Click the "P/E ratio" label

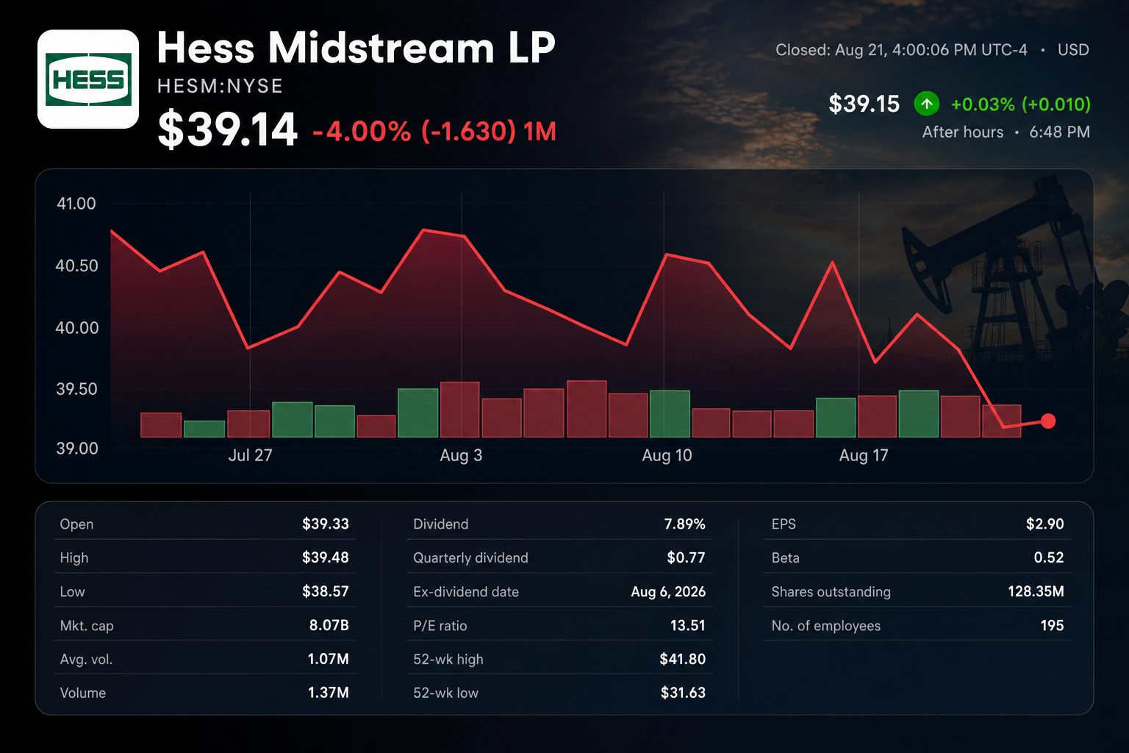pyautogui.click(x=440, y=626)
